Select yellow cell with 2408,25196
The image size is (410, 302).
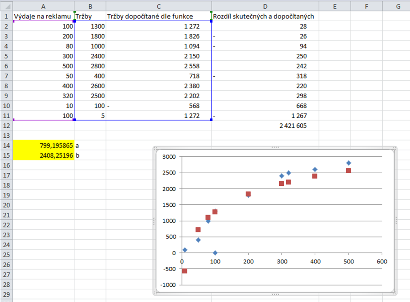[44, 155]
